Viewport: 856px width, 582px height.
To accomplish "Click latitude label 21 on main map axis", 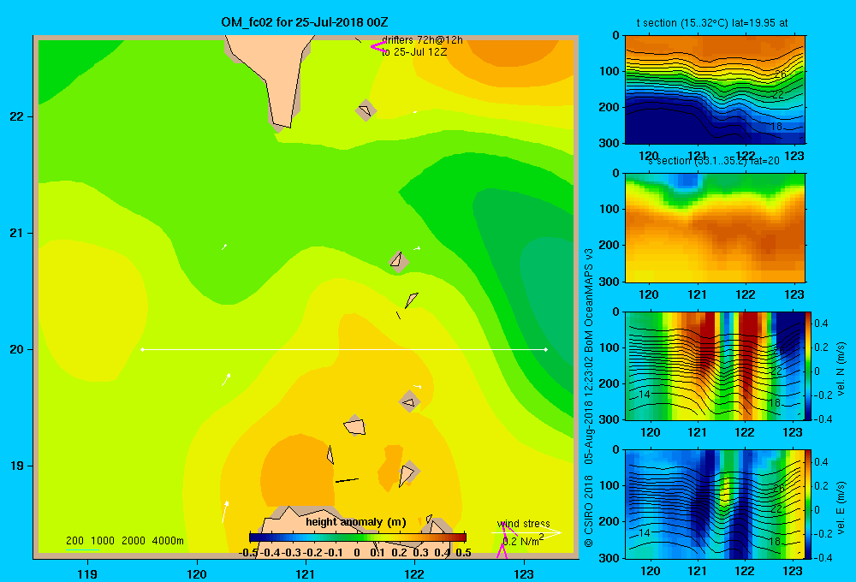I will pyautogui.click(x=16, y=233).
